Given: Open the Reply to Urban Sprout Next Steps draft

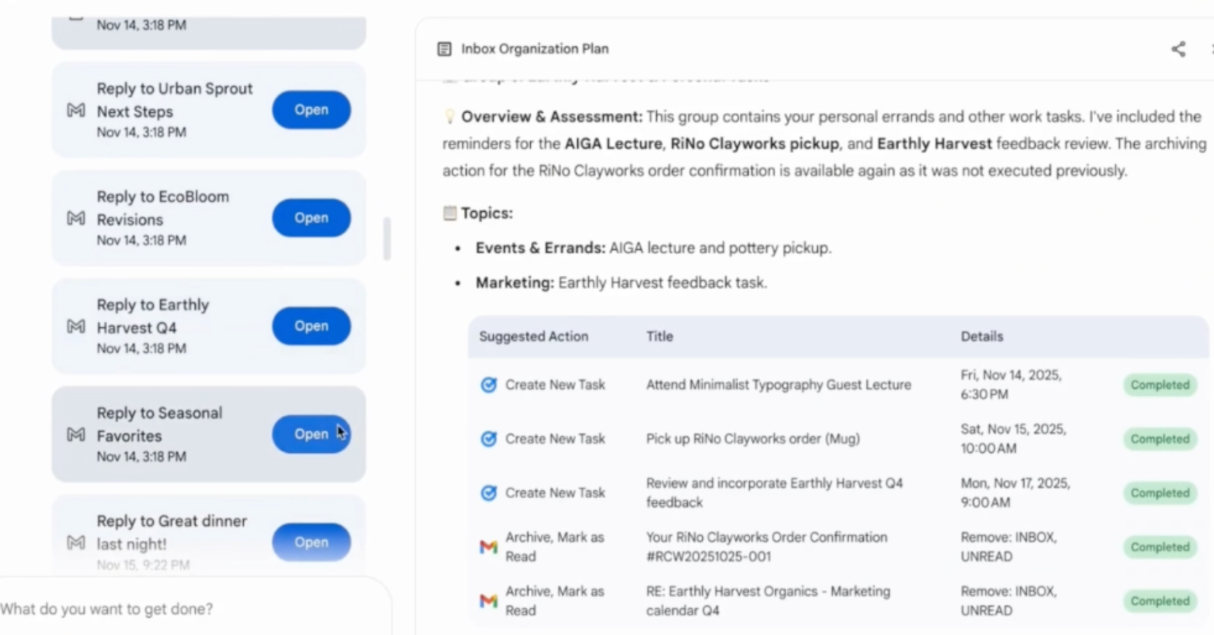Looking at the screenshot, I should click(311, 110).
